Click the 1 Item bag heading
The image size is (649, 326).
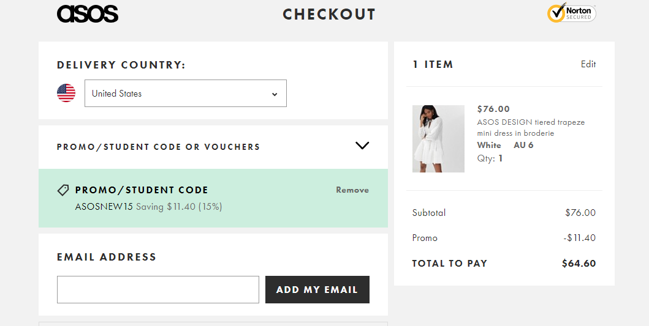pos(433,64)
